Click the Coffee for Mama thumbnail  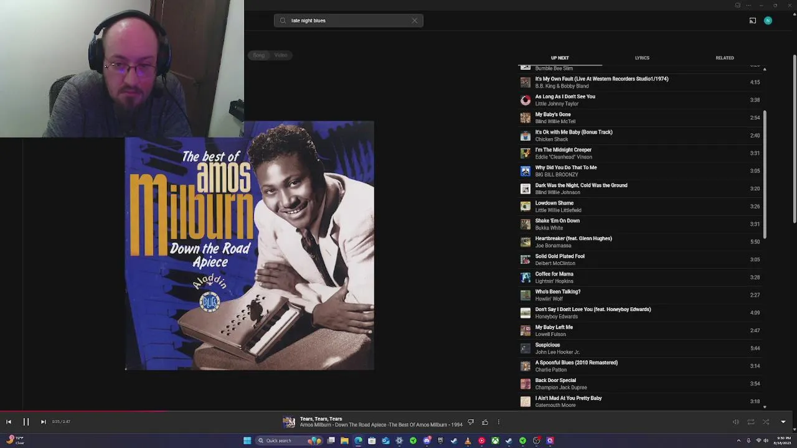pos(526,278)
